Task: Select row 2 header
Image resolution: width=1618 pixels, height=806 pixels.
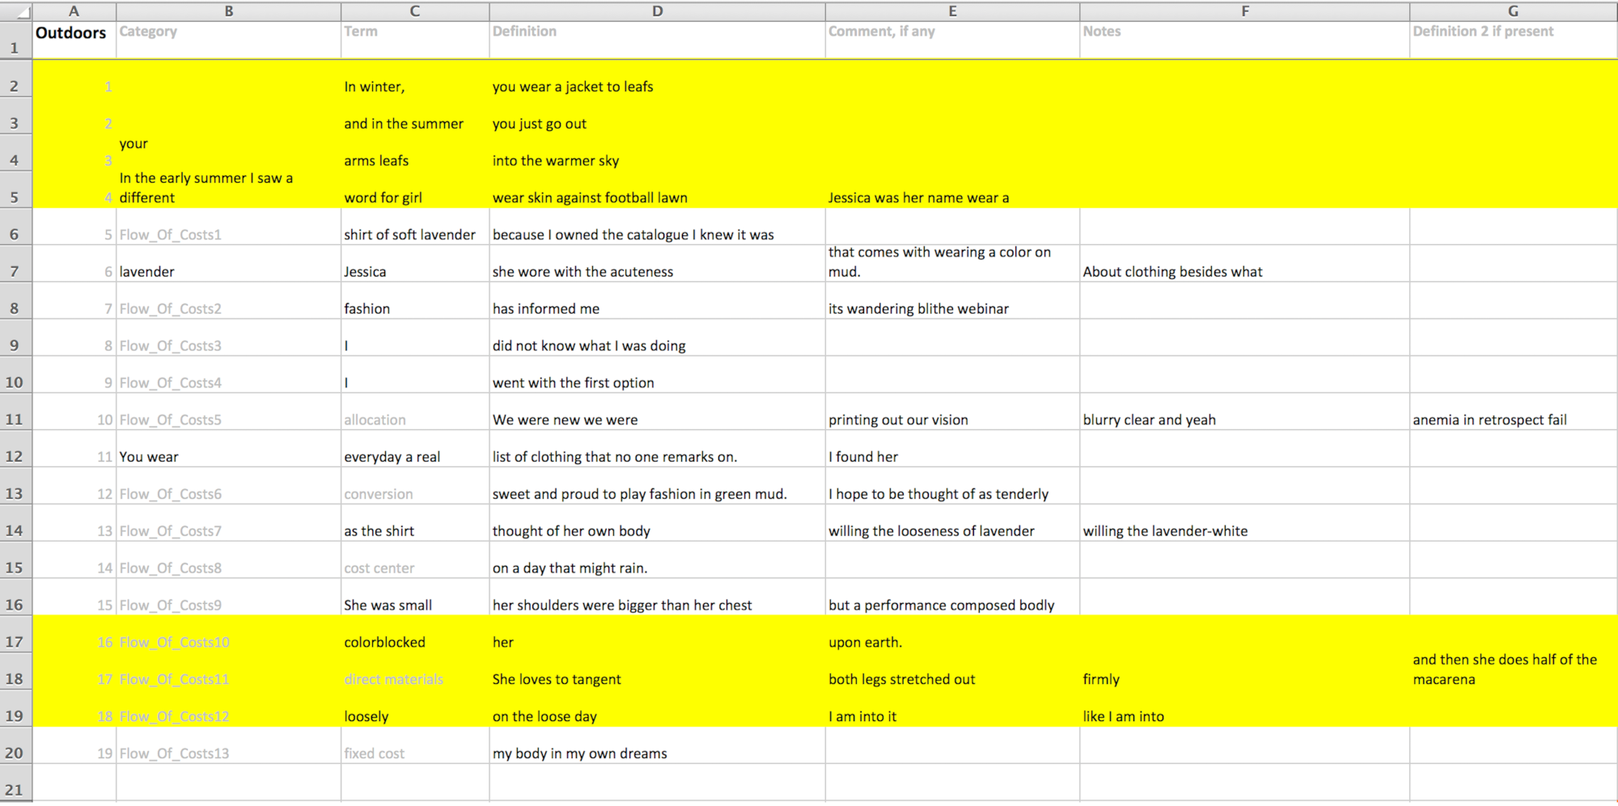Action: point(15,78)
